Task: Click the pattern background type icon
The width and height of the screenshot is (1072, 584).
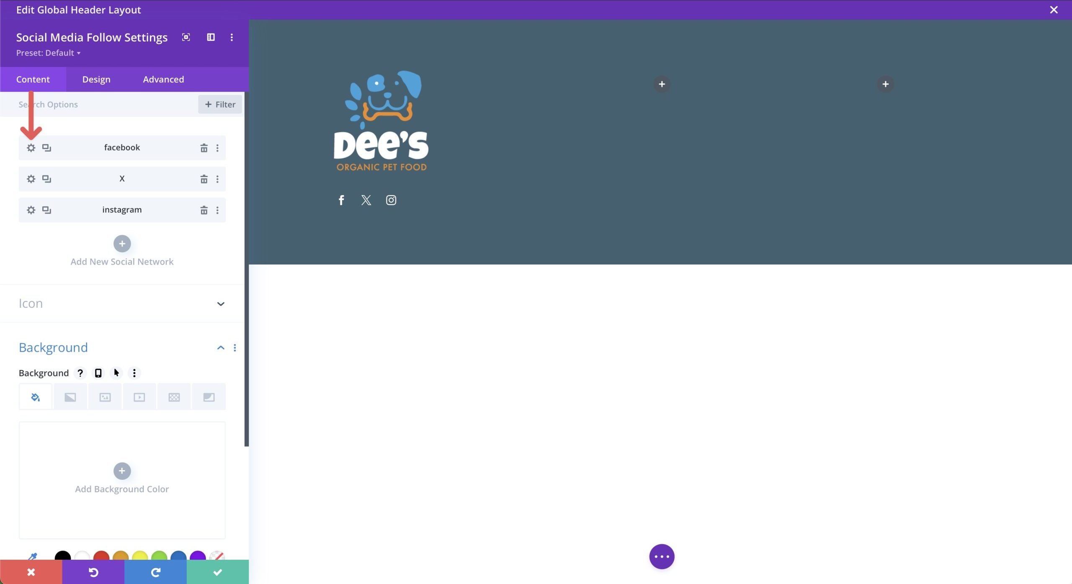Action: point(173,397)
